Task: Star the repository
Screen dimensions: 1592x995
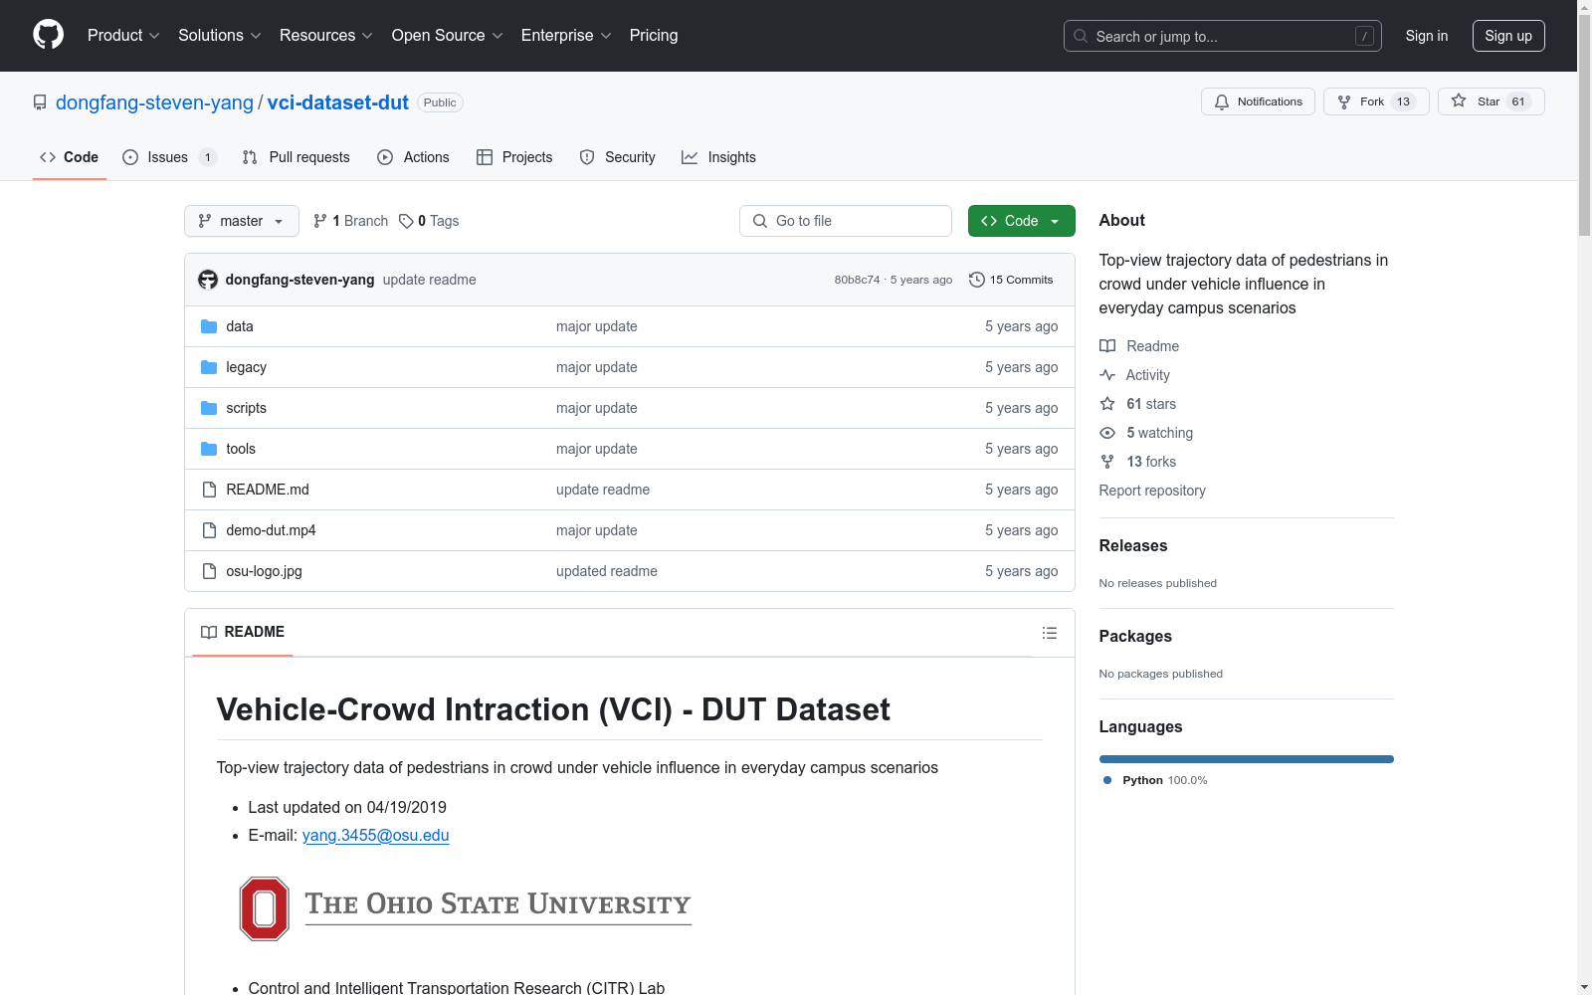Action: click(1491, 101)
